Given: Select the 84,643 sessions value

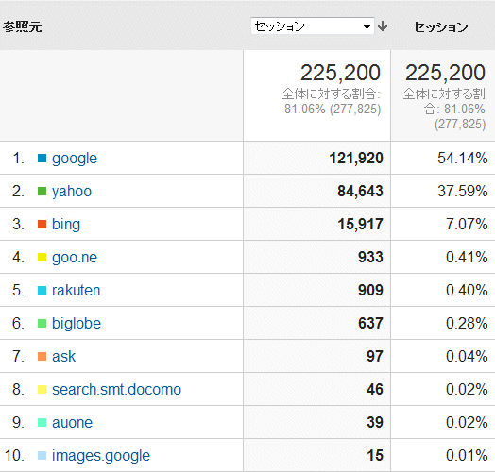Looking at the screenshot, I should [360, 192].
